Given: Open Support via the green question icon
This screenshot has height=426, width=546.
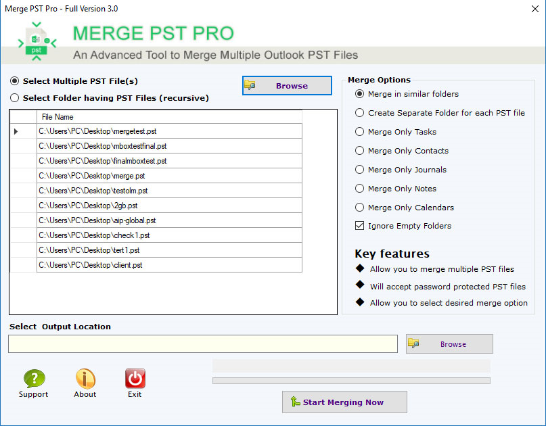Looking at the screenshot, I should pos(34,379).
